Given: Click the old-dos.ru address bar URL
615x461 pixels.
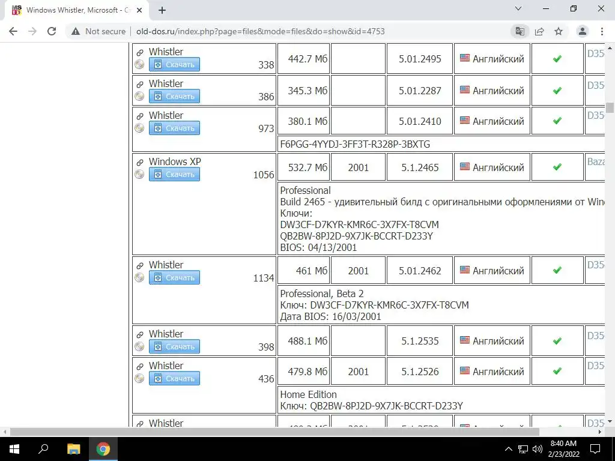Looking at the screenshot, I should point(261,31).
